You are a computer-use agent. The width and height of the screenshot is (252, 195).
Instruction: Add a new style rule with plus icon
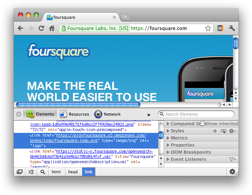pos(215,131)
